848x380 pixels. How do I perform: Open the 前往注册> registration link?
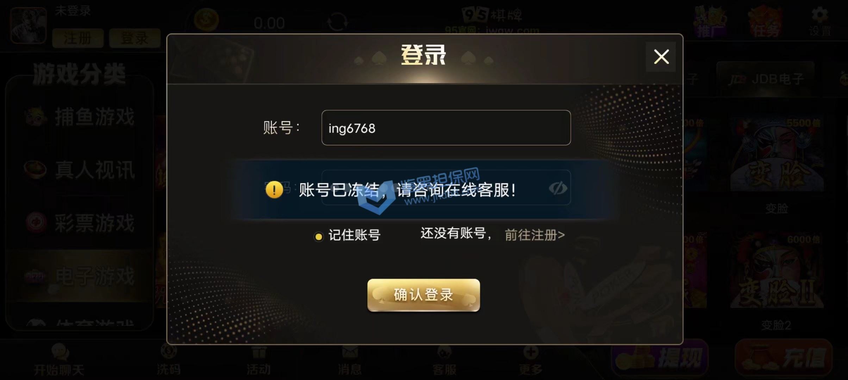click(x=535, y=235)
